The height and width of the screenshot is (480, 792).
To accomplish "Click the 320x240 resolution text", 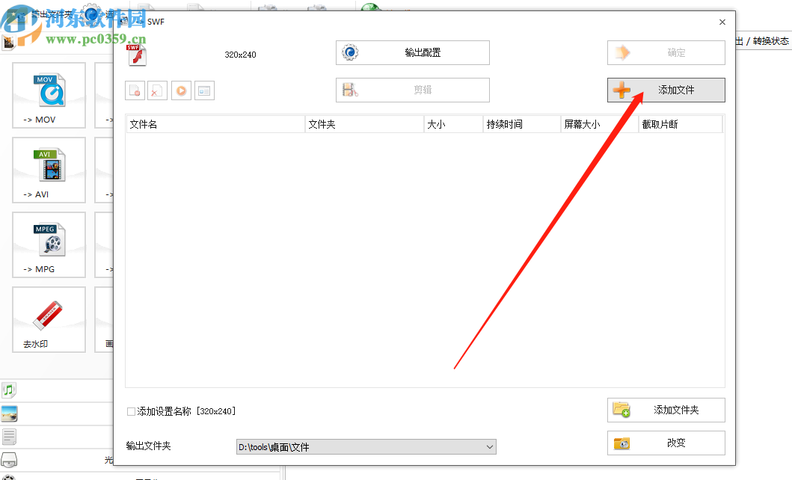I will click(x=240, y=55).
